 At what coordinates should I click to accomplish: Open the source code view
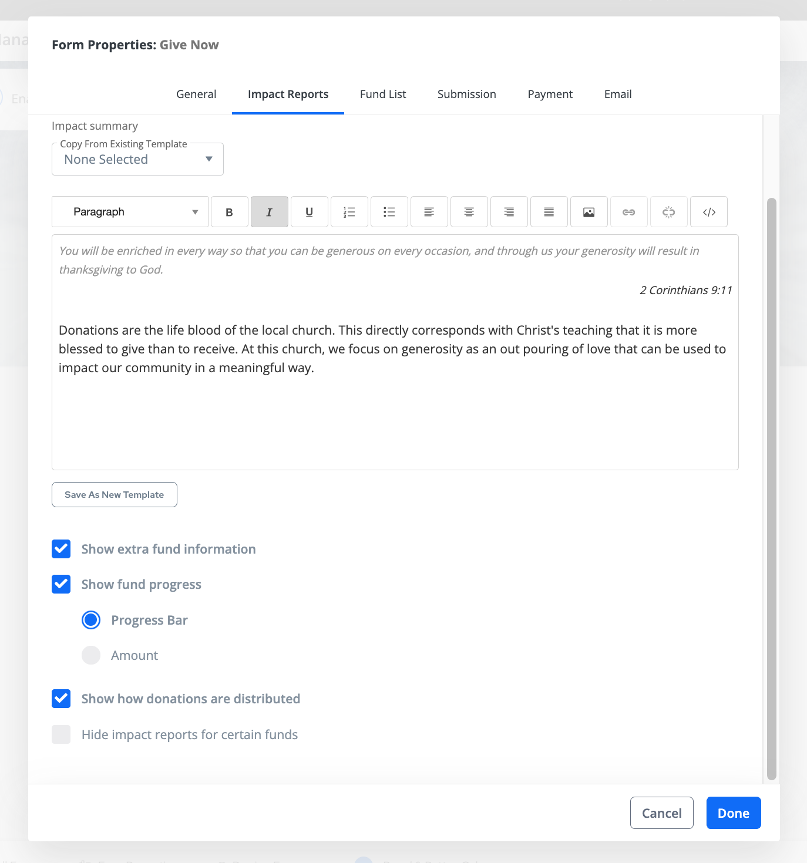[x=709, y=212]
